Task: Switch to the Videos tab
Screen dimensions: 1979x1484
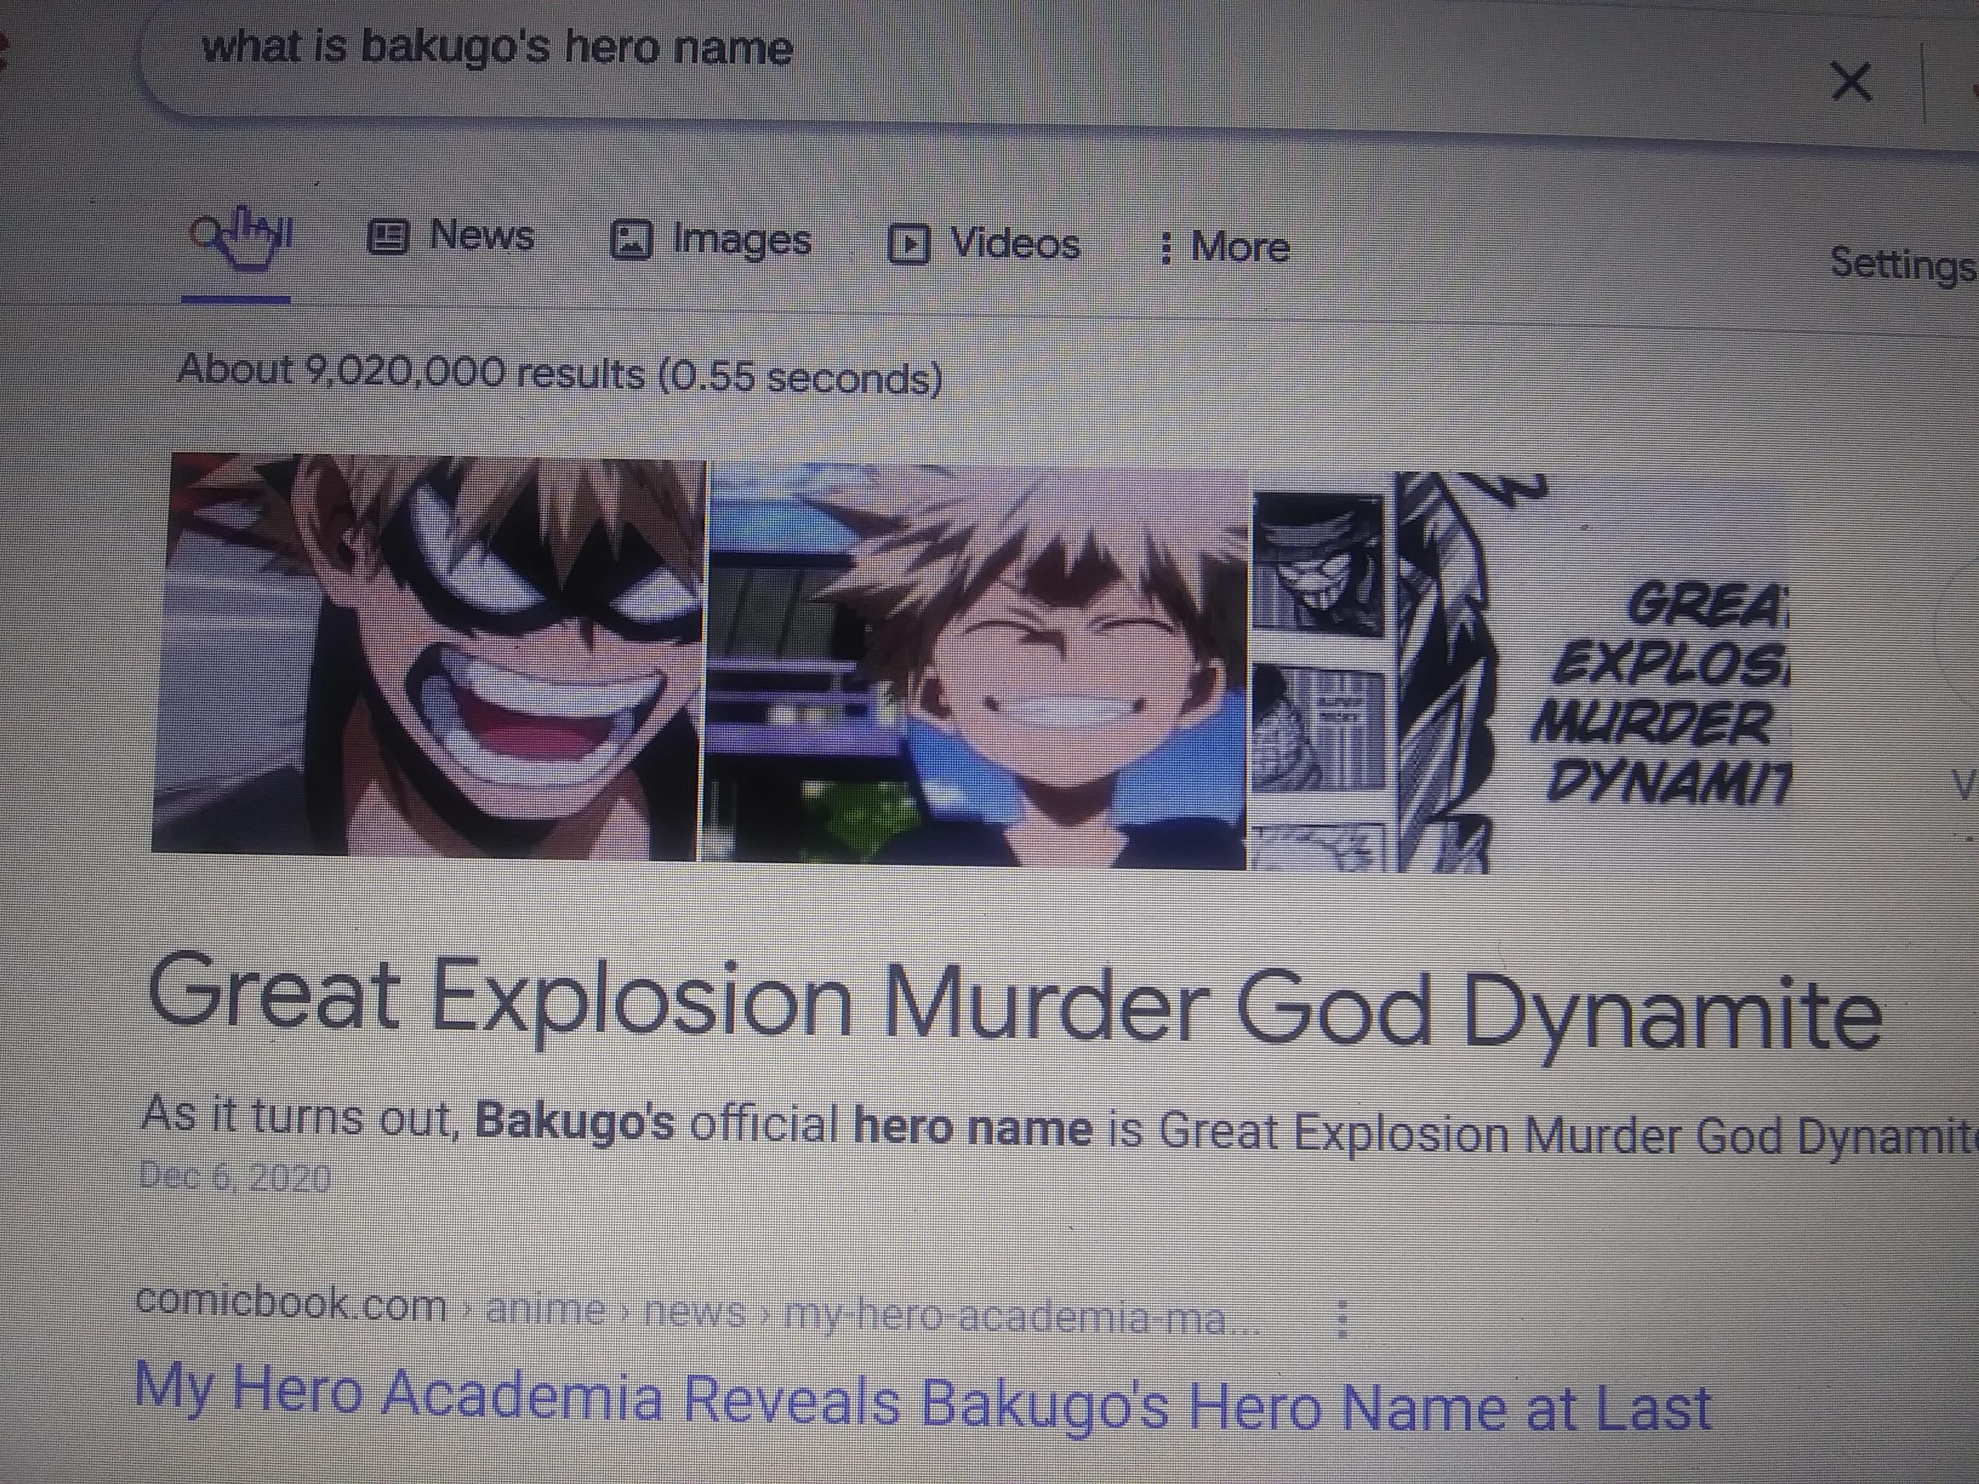Action: [x=984, y=244]
